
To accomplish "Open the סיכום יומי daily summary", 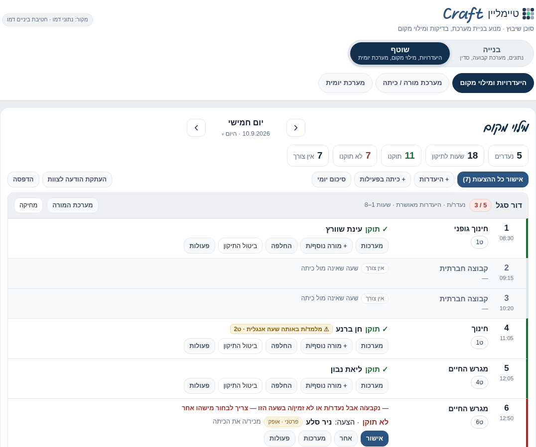I will [332, 179].
